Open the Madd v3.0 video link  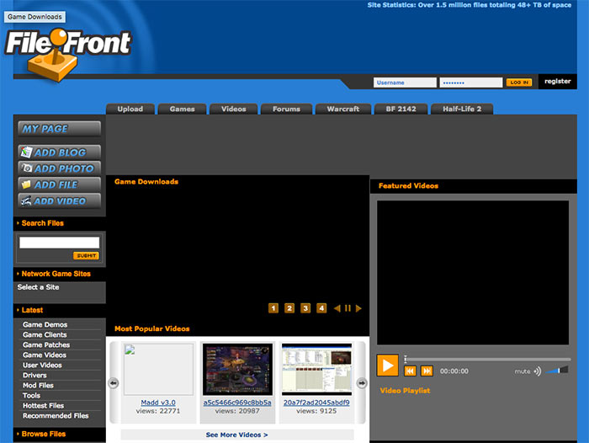click(x=158, y=403)
